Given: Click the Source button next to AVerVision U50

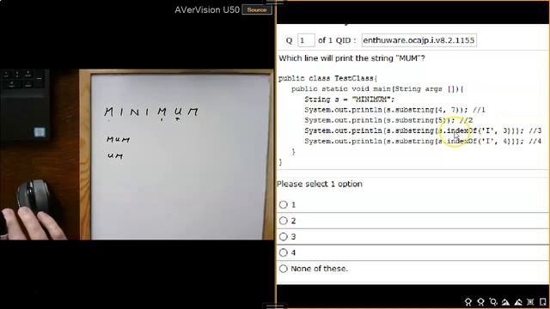Looking at the screenshot, I should point(257,9).
